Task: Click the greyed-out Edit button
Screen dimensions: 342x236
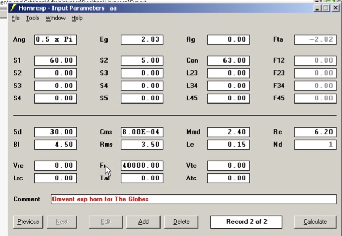Action: coord(105,222)
